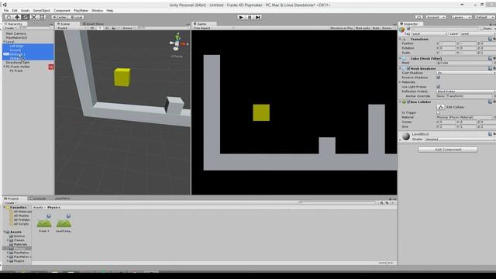Click the Step frame button
This screenshot has height=279, width=496.
tap(258, 17)
